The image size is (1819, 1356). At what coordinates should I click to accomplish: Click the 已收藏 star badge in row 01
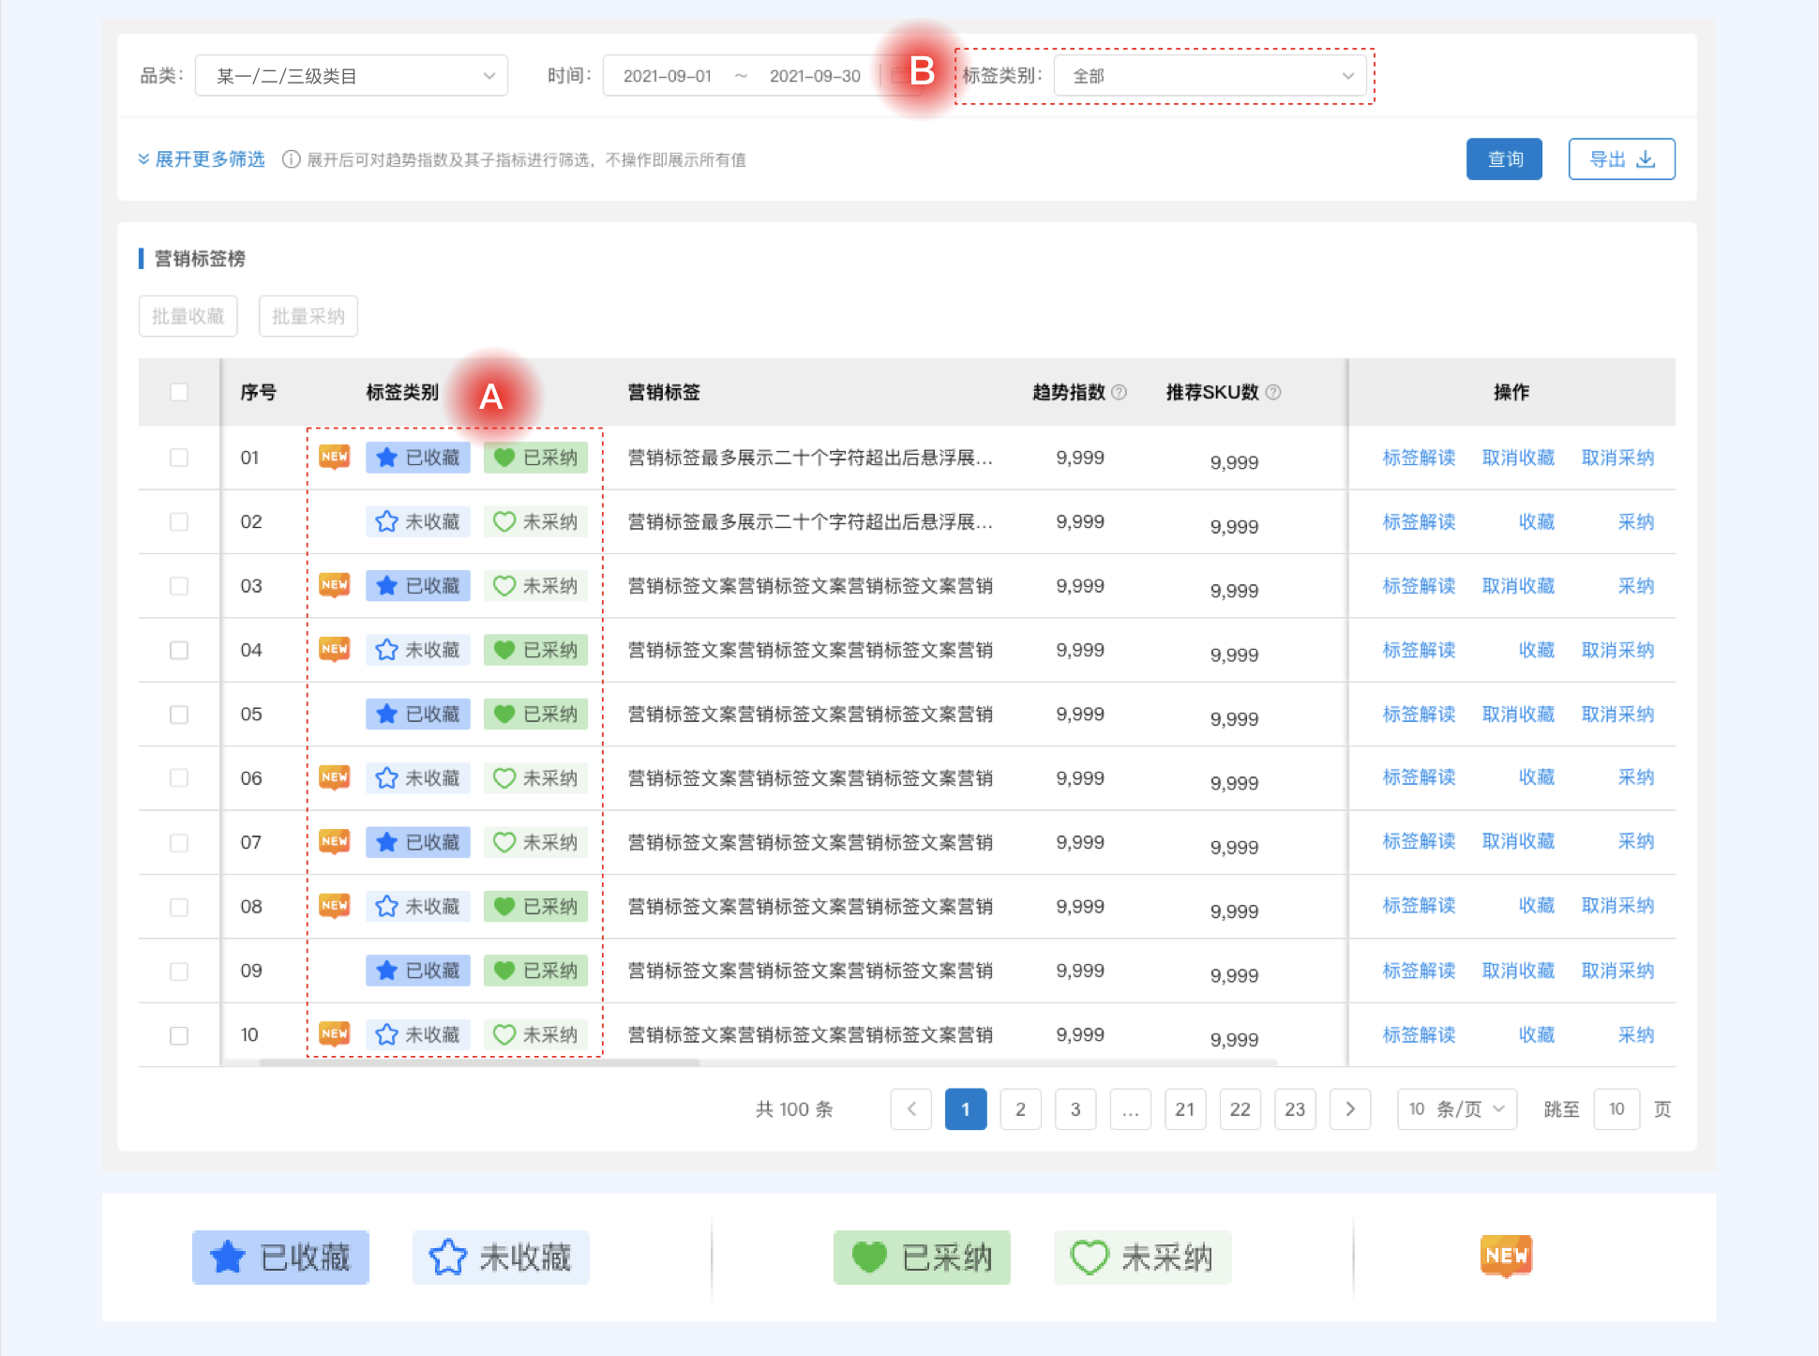point(418,458)
